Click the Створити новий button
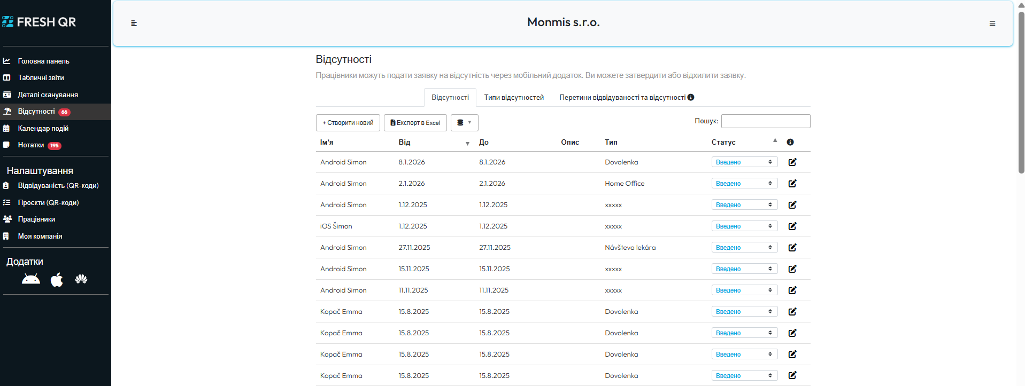Image resolution: width=1025 pixels, height=386 pixels. click(x=348, y=123)
